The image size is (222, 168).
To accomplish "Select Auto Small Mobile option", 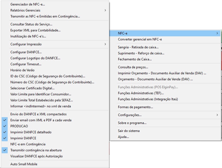I will coord(24,164).
